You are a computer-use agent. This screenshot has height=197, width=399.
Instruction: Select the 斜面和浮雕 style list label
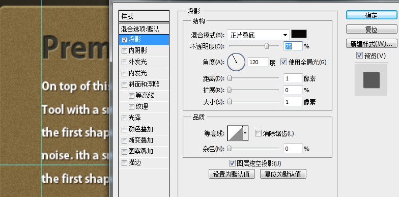pyautogui.click(x=144, y=85)
